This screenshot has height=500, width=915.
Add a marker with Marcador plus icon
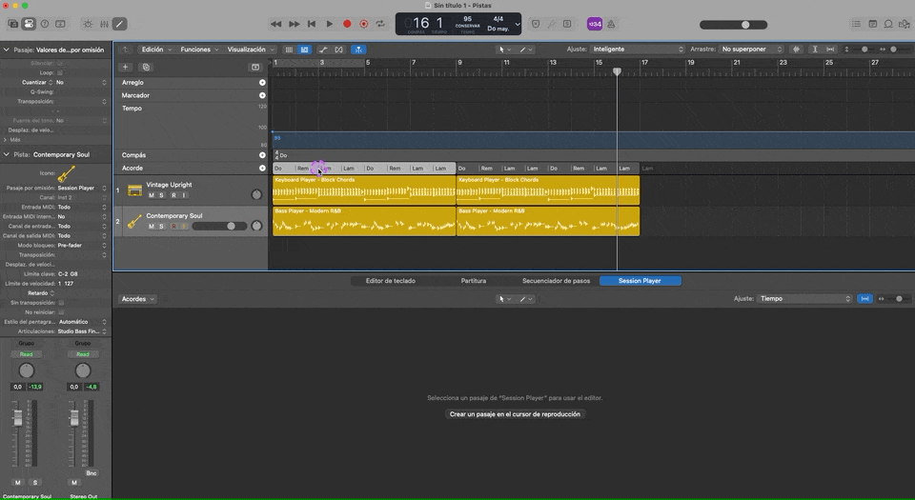pos(262,95)
